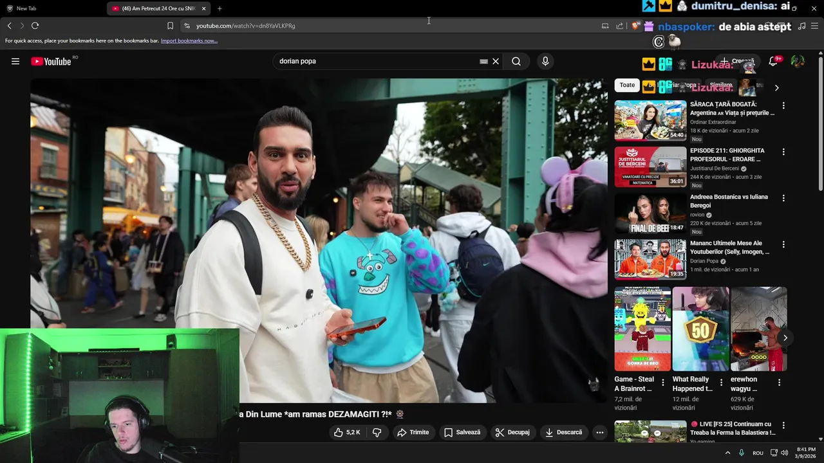Click the Decupaj clip button

point(512,432)
